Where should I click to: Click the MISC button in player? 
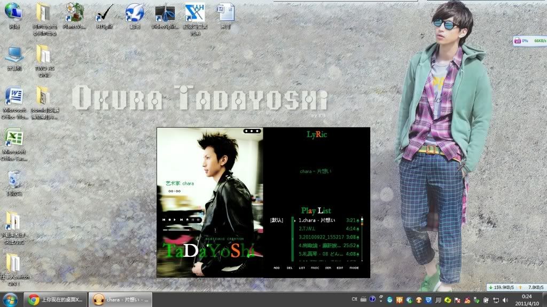click(315, 268)
